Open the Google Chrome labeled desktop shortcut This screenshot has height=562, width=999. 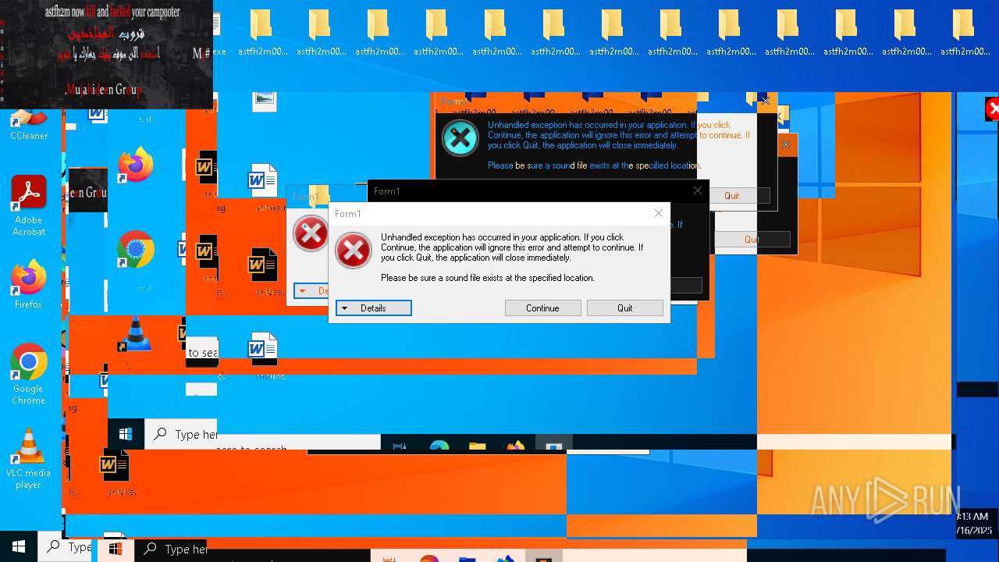28,374
